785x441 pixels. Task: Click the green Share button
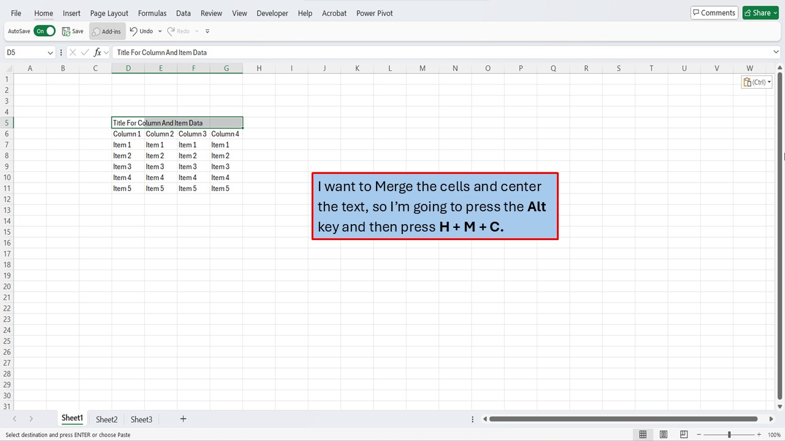[x=760, y=12]
